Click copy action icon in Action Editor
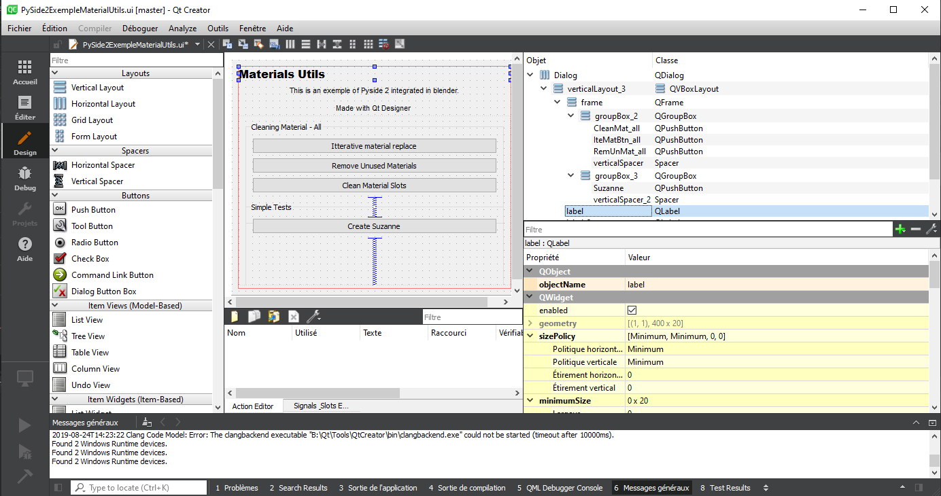This screenshot has height=496, width=941. (254, 317)
